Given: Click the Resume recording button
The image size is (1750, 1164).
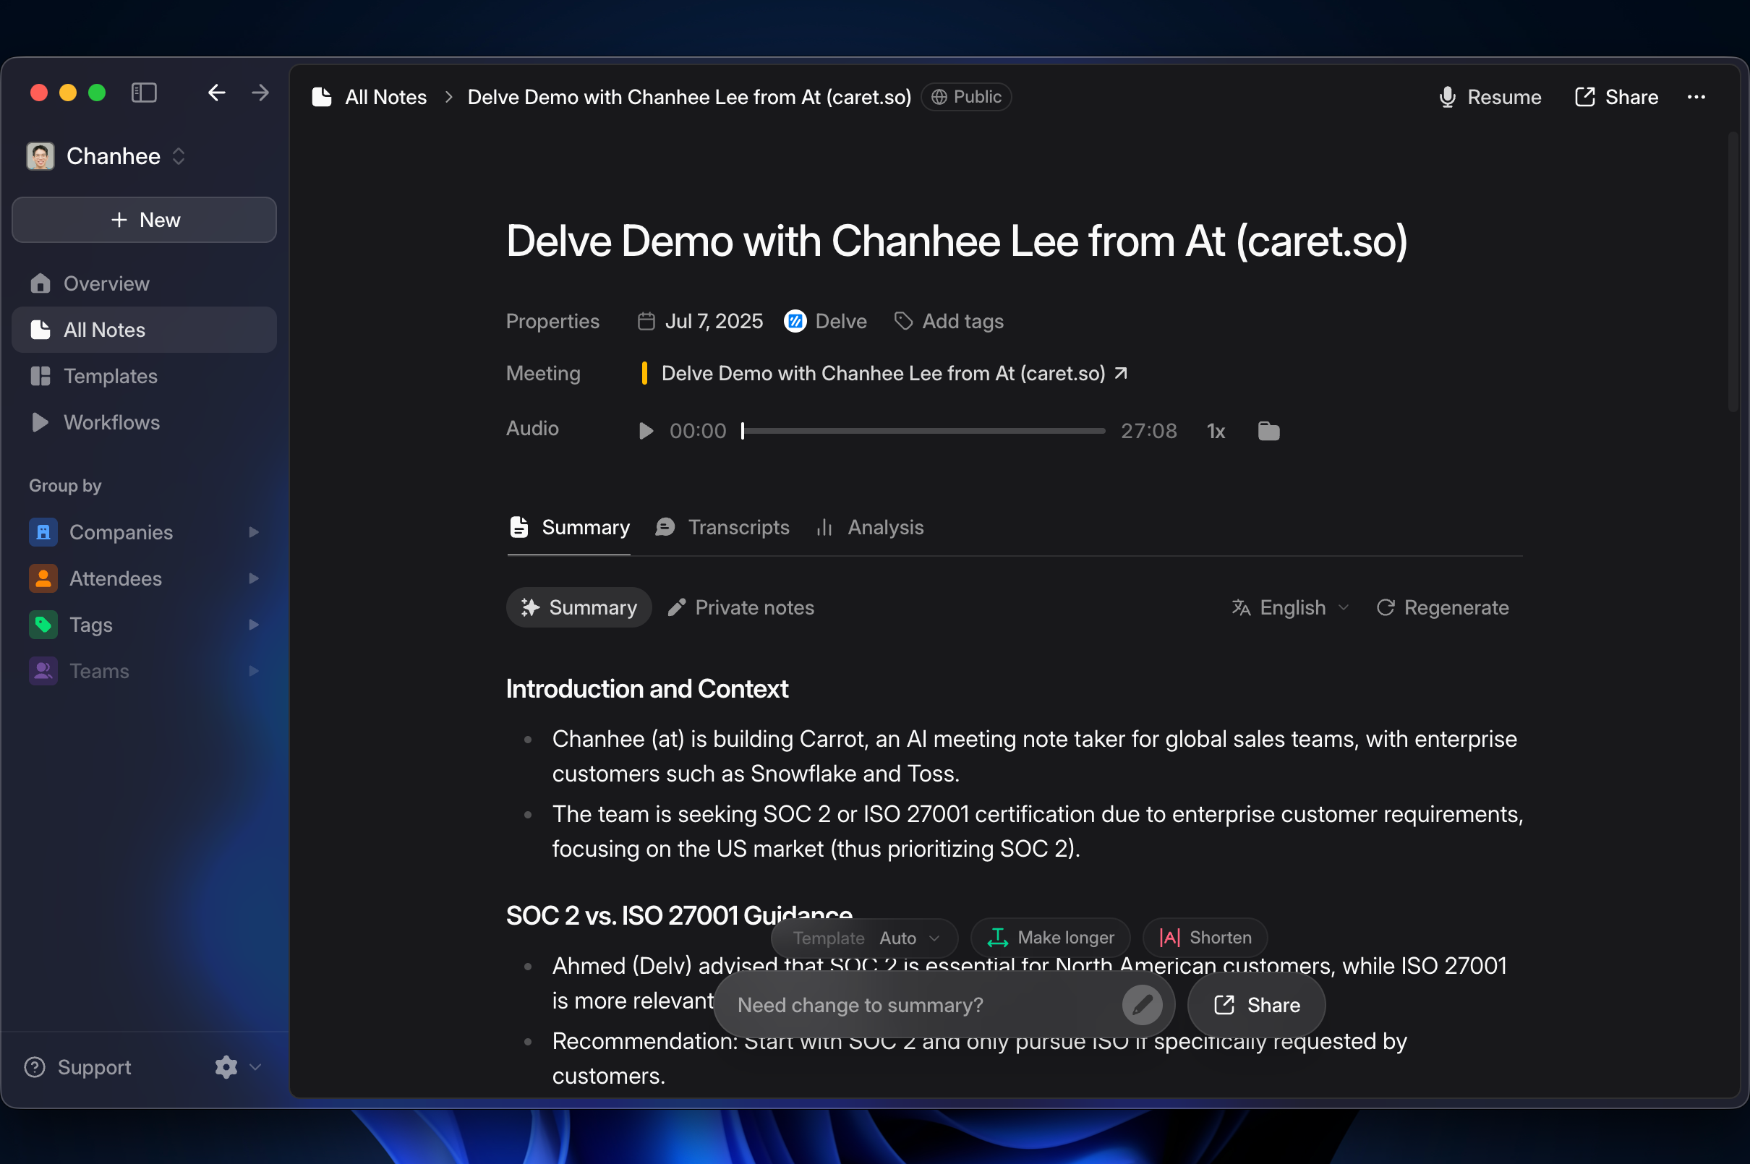Looking at the screenshot, I should pyautogui.click(x=1490, y=98).
